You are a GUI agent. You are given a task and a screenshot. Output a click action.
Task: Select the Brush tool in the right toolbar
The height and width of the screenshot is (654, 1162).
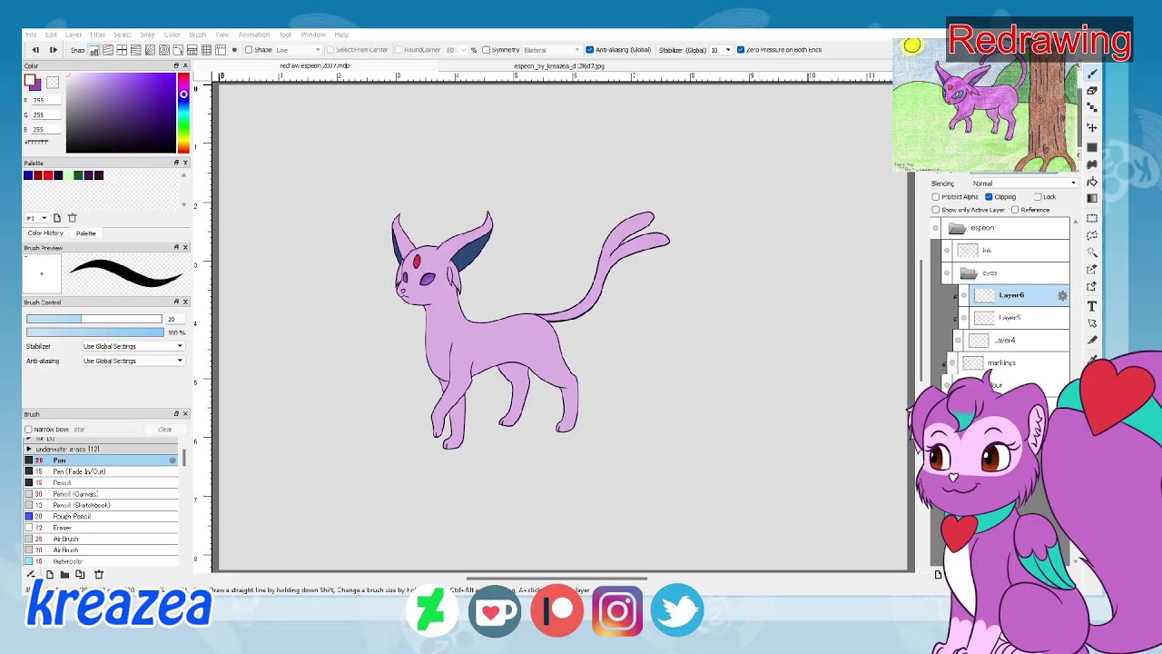point(1092,74)
